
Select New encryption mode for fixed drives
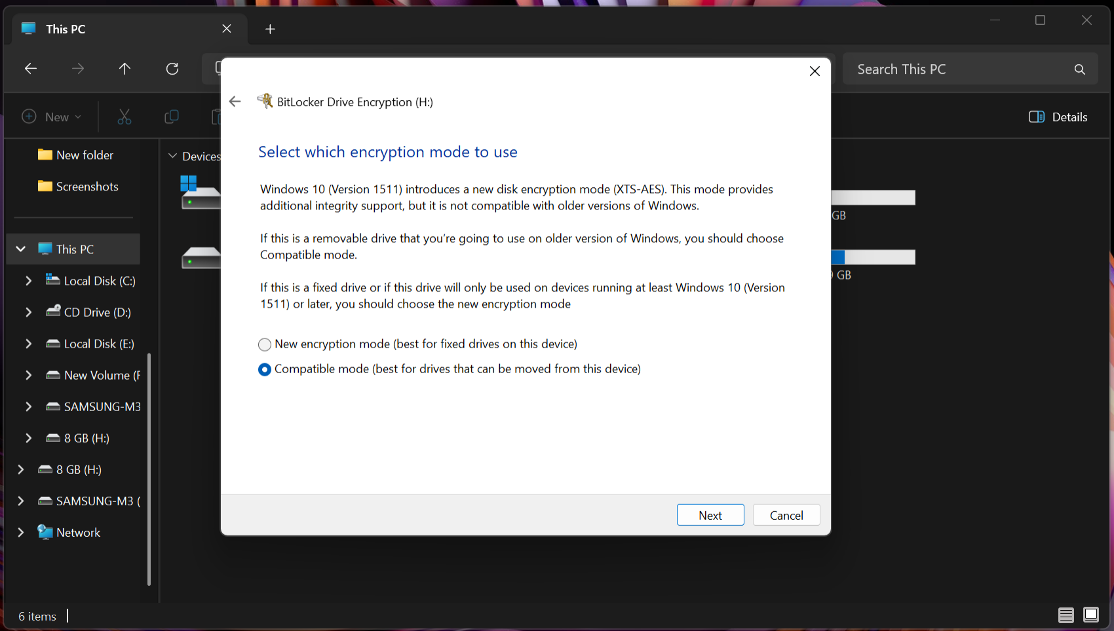tap(264, 344)
